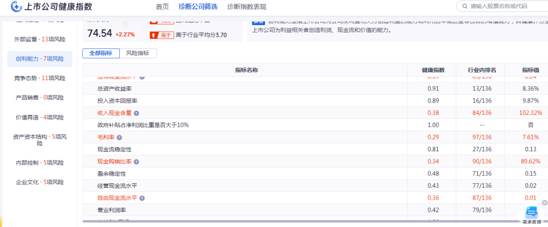
Task: Click ranking 84/136 for 收入现金含量
Action: tap(482, 113)
